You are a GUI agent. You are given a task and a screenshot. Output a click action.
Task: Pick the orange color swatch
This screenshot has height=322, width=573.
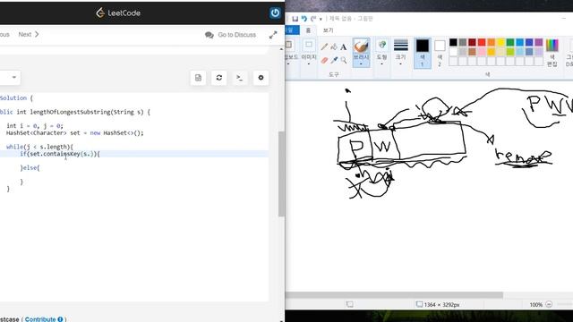pyautogui.click(x=492, y=42)
